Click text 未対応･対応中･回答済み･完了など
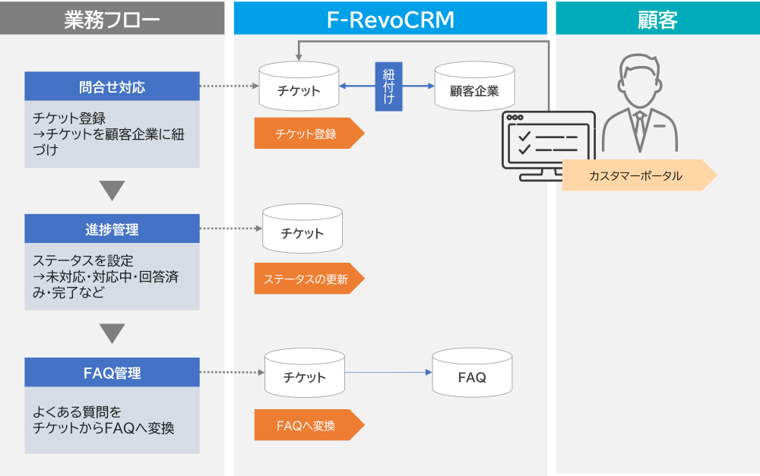 pyautogui.click(x=106, y=284)
